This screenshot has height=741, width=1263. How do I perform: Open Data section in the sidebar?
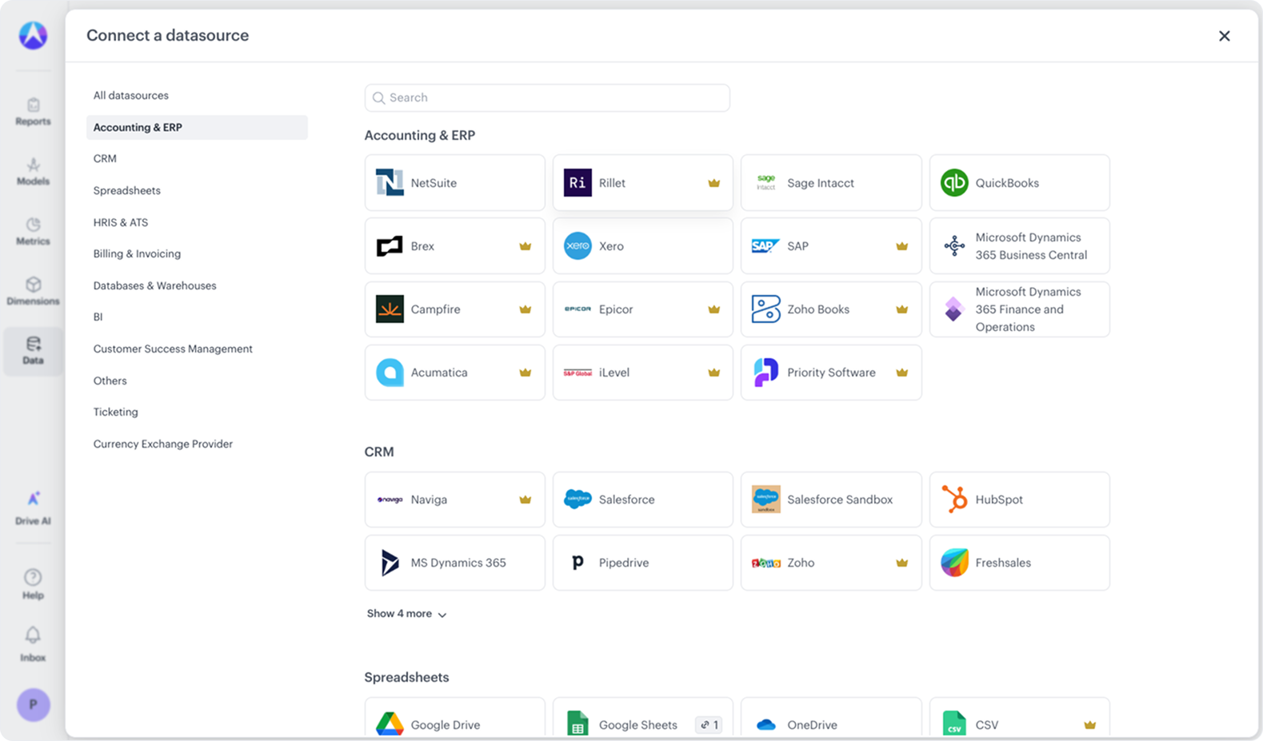33,351
